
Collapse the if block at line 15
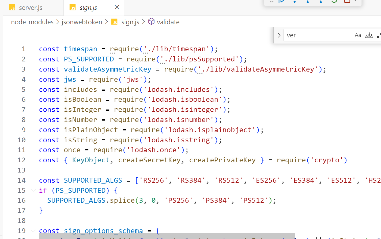[x=33, y=190]
